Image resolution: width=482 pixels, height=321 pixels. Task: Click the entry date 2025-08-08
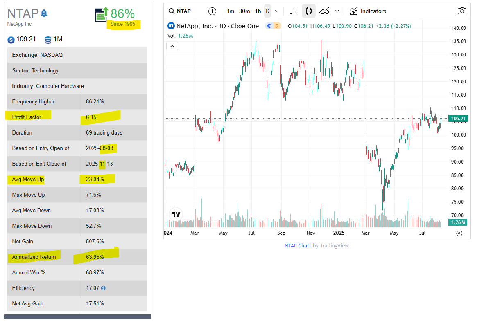click(100, 148)
